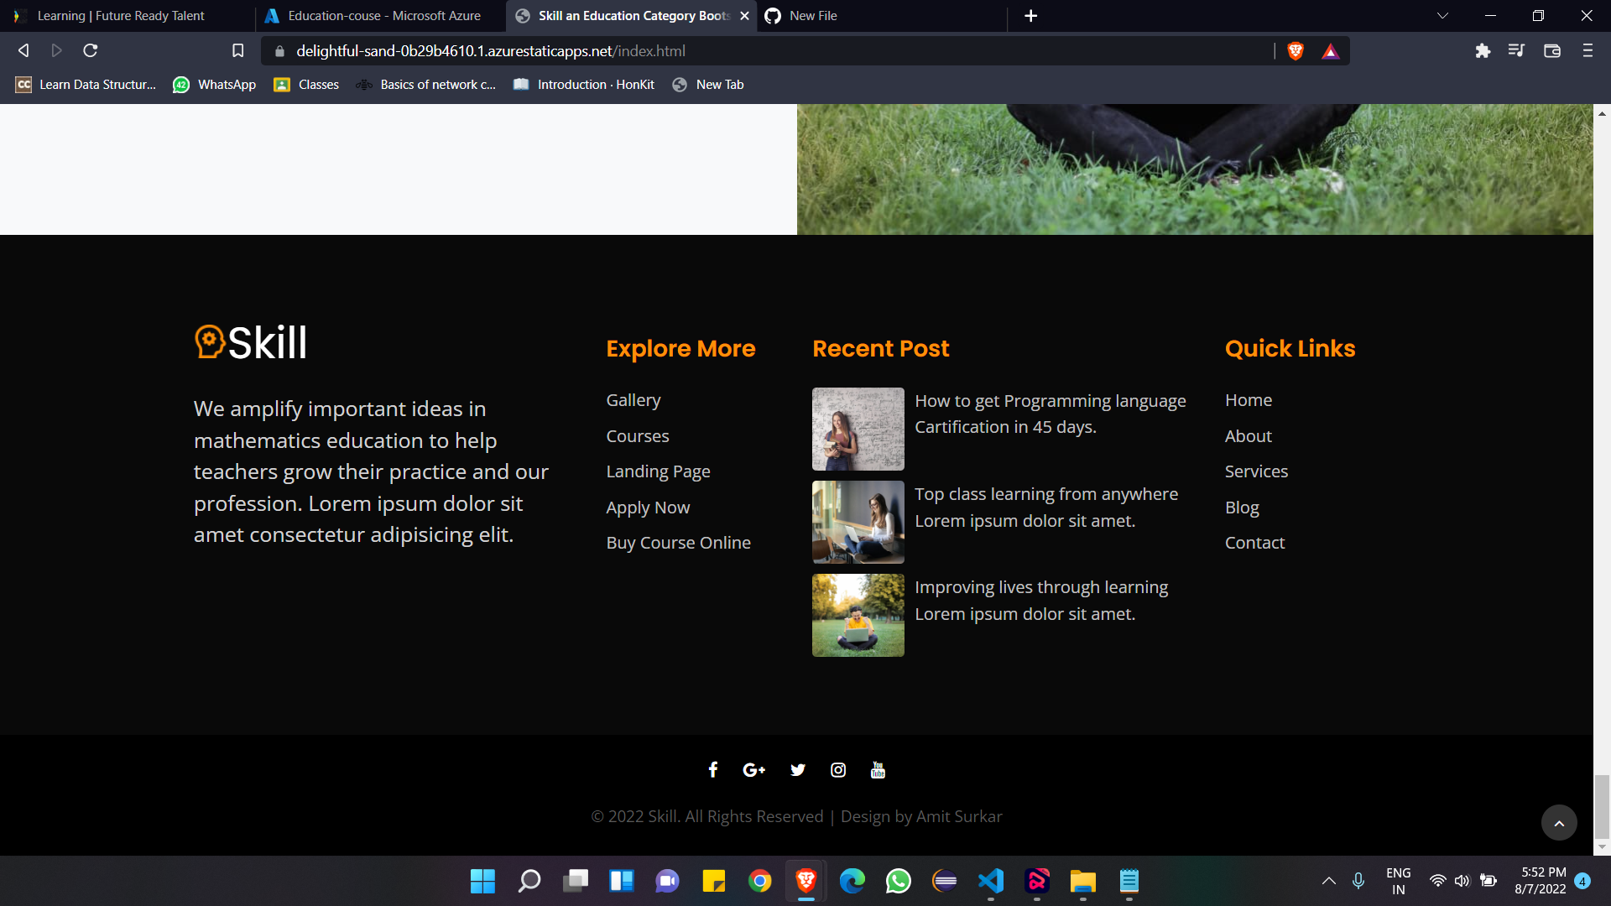Show hidden system tray icons
Screen dimensions: 1611x906
(1328, 881)
